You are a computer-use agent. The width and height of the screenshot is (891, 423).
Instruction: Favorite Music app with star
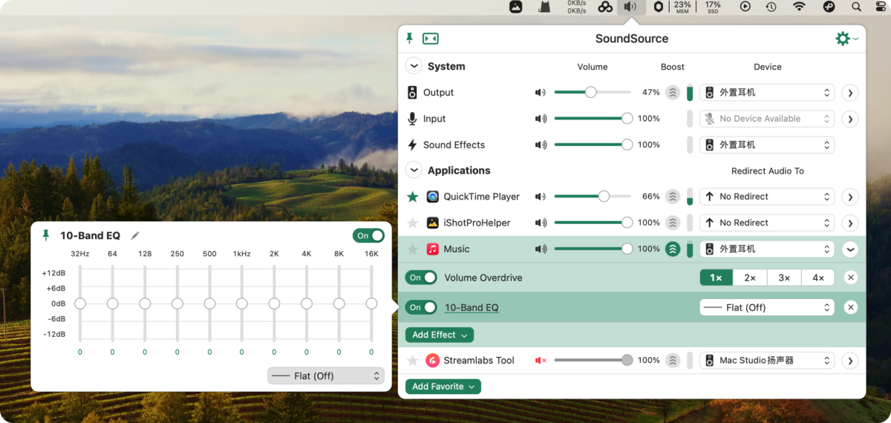413,249
